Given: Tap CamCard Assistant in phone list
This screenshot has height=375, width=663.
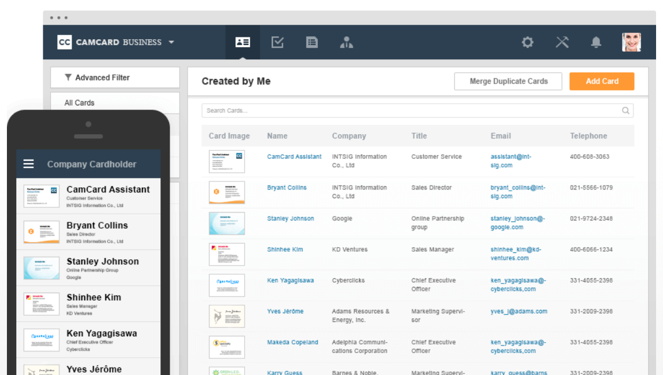Looking at the screenshot, I should (88, 196).
